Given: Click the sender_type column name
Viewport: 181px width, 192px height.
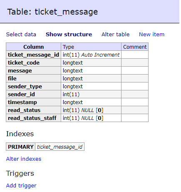Looking at the screenshot, I should [x=25, y=86].
